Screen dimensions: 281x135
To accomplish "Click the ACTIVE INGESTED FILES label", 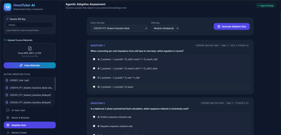I will (x=17, y=74).
